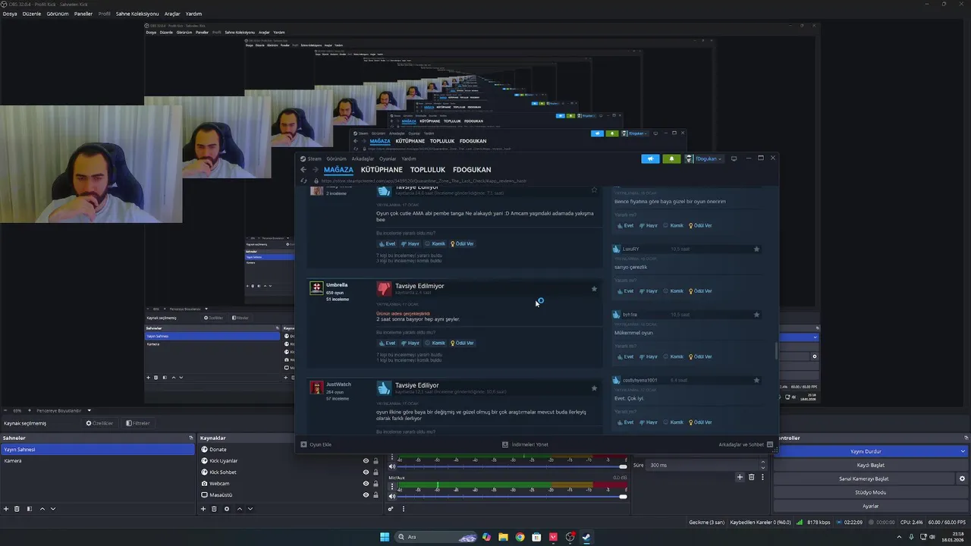Click the thumbs-down icon on Umbrella's review

click(384, 289)
